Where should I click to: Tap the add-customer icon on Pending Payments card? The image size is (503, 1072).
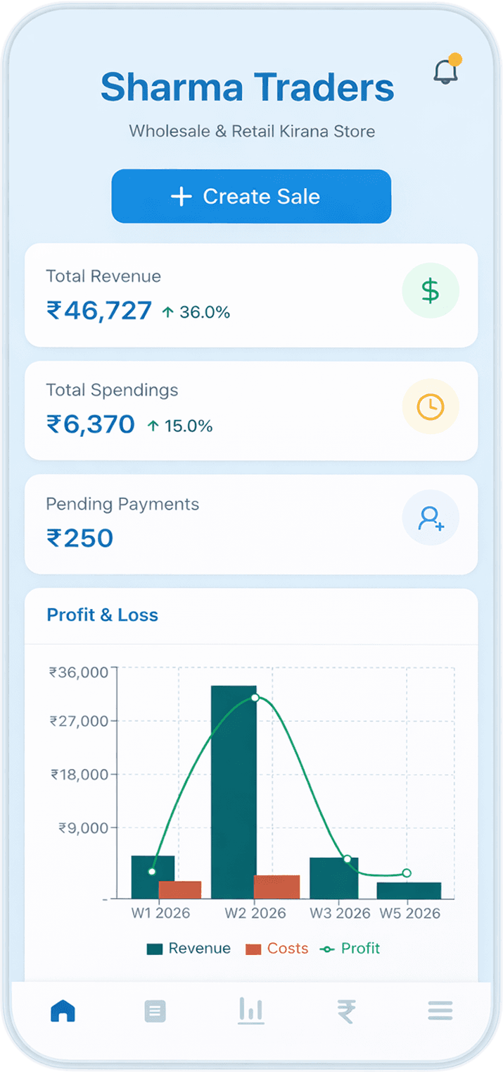tap(431, 517)
